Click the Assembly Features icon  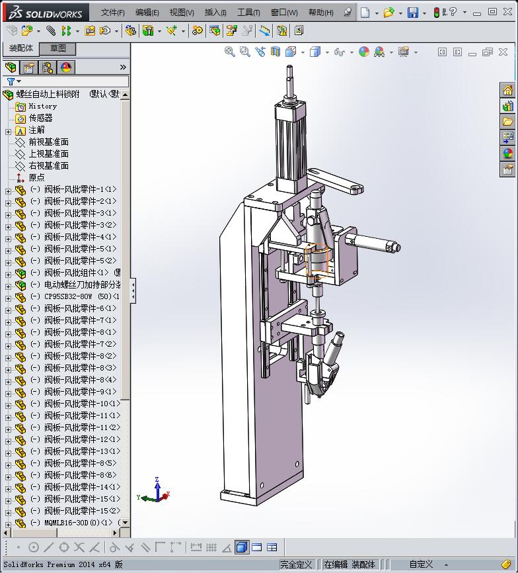148,30
